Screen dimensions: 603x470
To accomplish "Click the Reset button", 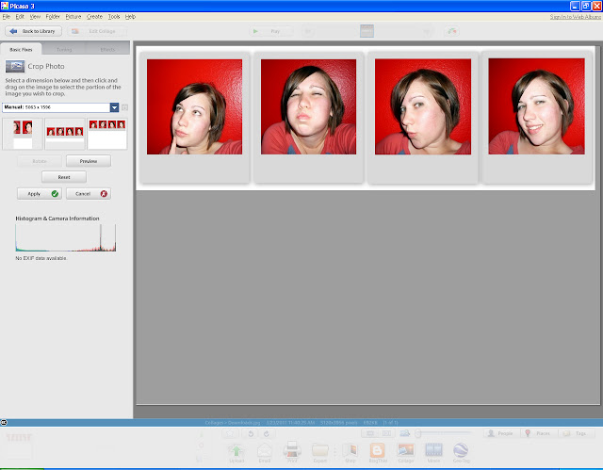I will (64, 177).
